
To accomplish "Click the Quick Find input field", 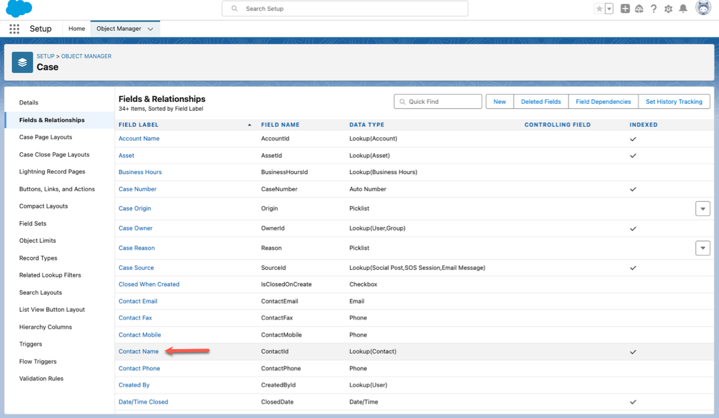I will 438,102.
